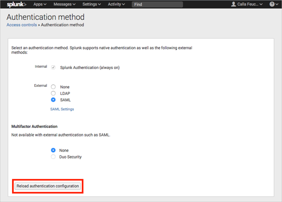The height and width of the screenshot is (202, 282).
Task: Open the Activity menu
Action: pyautogui.click(x=116, y=4)
